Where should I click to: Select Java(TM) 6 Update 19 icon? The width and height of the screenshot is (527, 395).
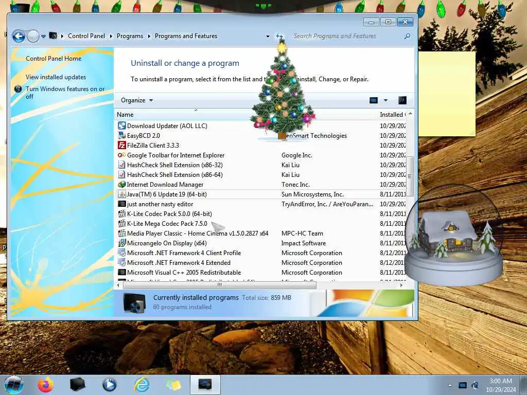coord(121,194)
